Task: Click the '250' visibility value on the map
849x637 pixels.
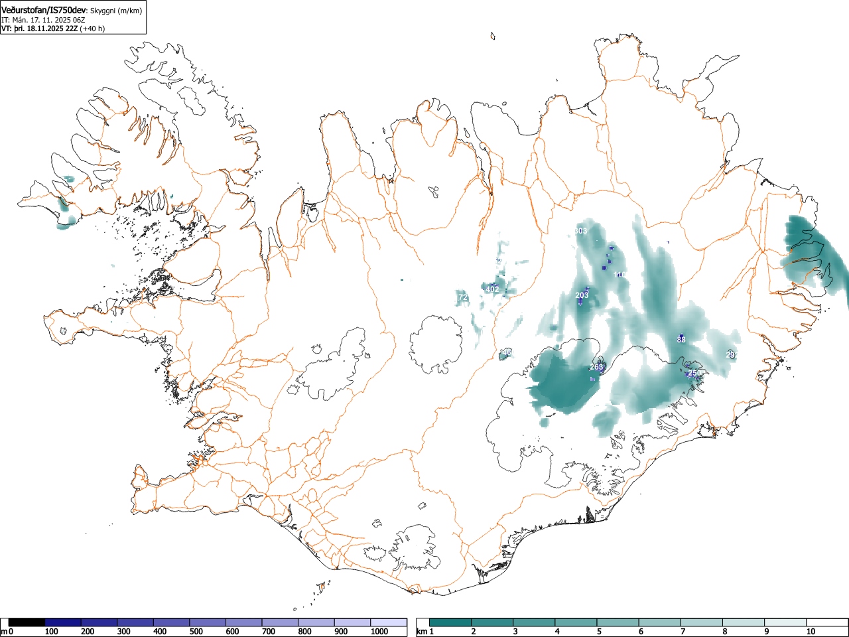Action: pyautogui.click(x=694, y=373)
